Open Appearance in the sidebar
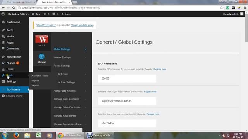This screenshot has width=248, height=139. (14, 57)
